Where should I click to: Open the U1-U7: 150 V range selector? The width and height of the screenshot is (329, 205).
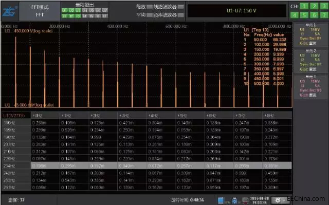237,11
